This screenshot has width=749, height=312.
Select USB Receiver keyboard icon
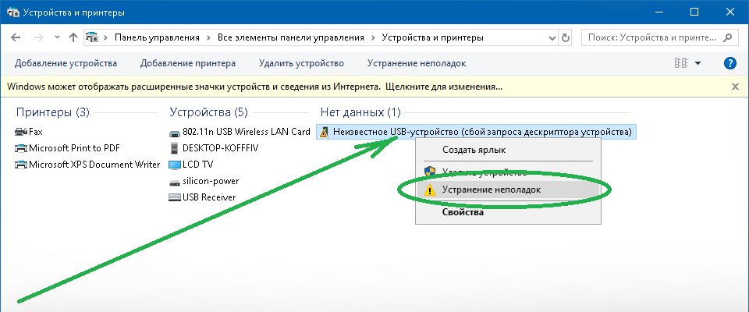click(175, 197)
